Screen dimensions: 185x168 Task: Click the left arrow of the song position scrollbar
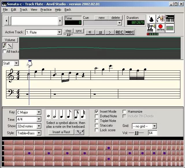(7, 21)
